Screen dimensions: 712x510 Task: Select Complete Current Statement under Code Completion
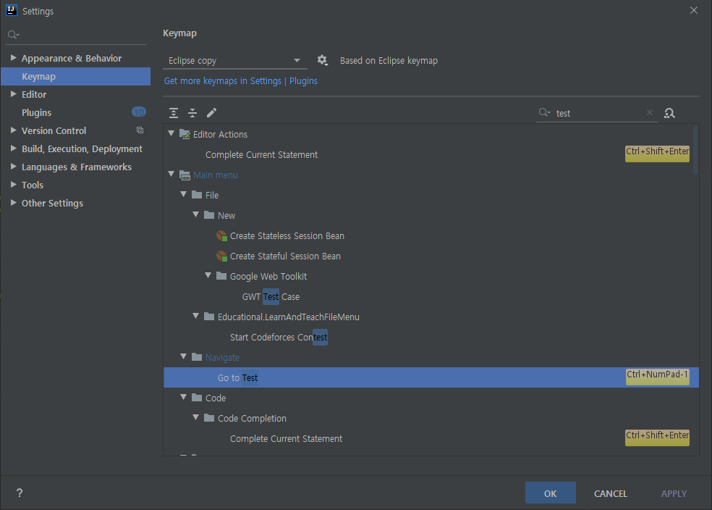coord(286,438)
